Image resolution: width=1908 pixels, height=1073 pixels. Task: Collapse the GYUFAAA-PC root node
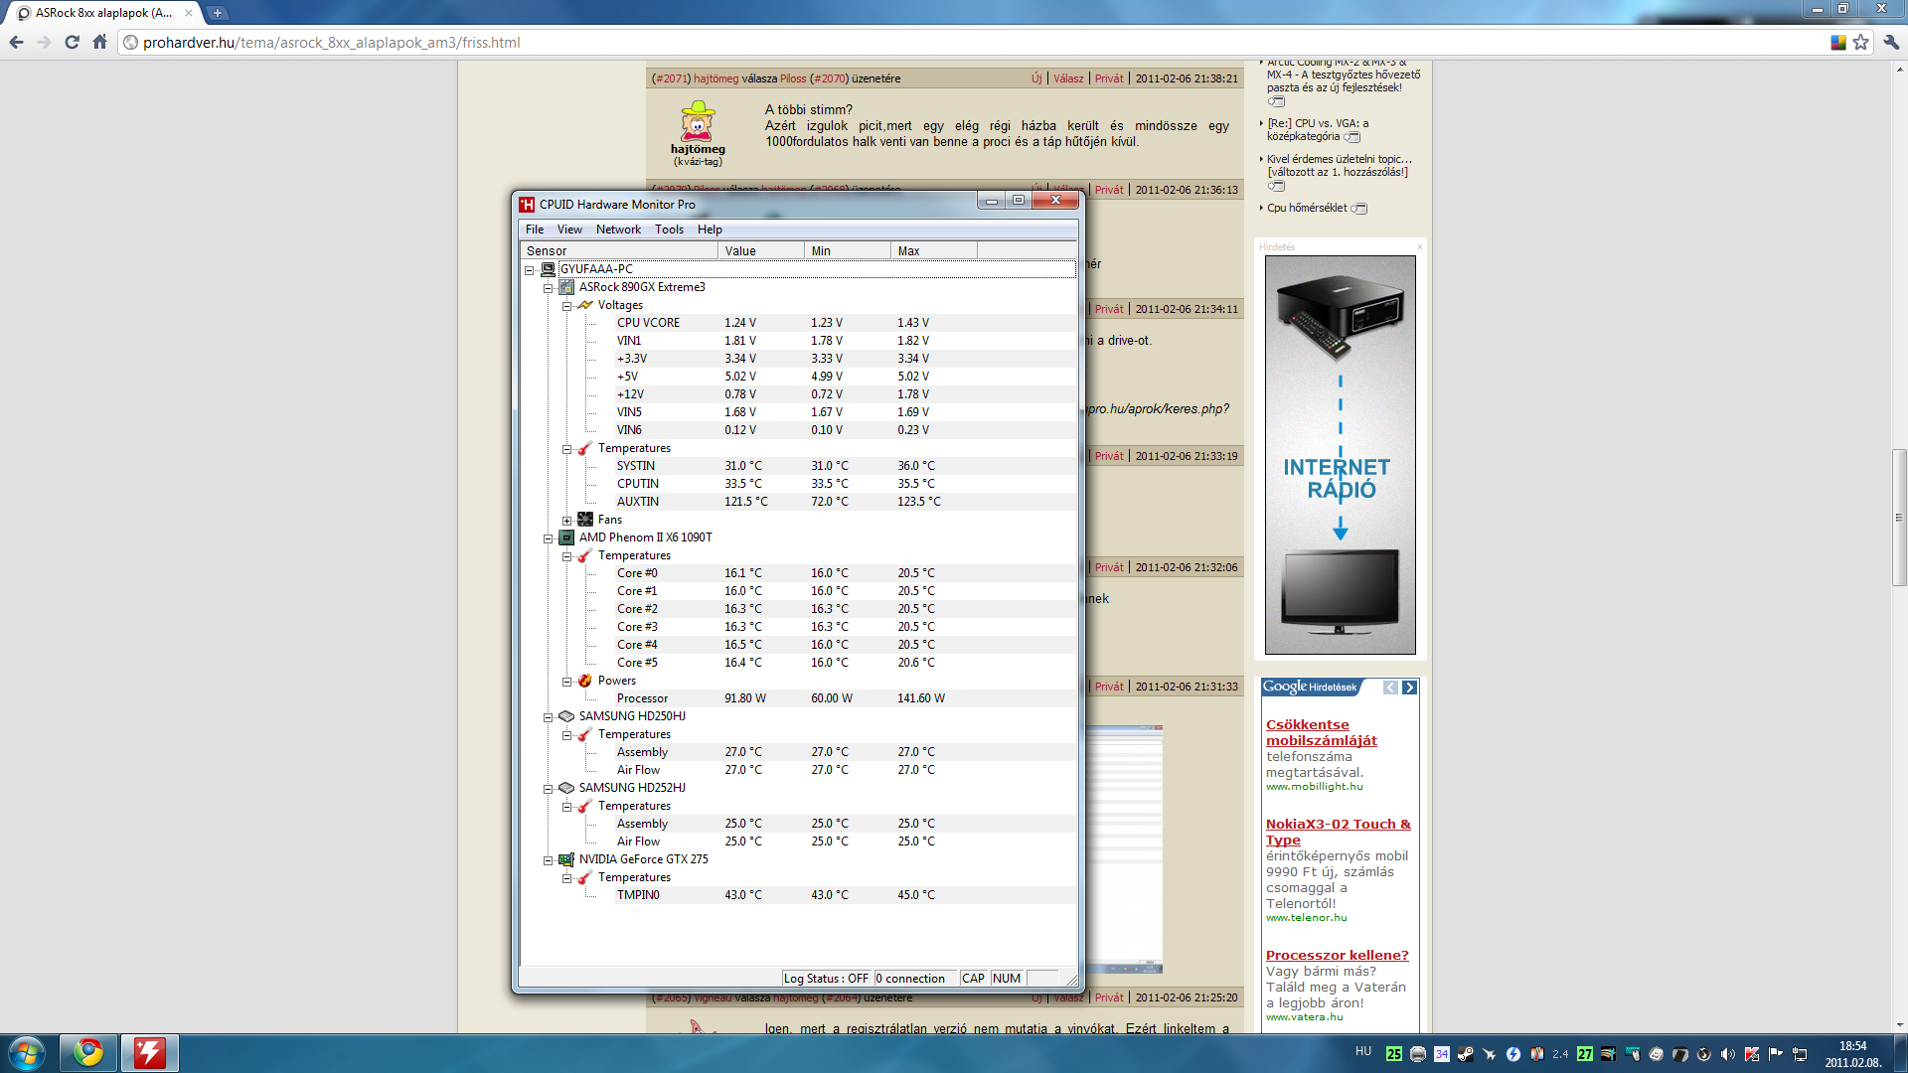[530, 270]
